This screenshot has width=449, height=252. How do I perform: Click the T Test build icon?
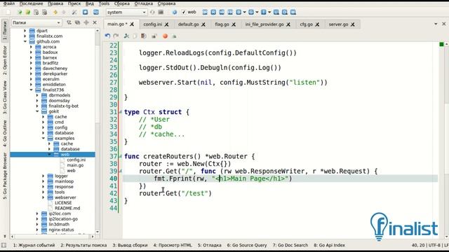click(x=264, y=13)
